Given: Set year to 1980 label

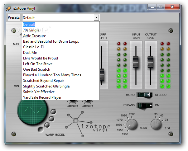Looking at the screenshot, I should pos(124,116).
